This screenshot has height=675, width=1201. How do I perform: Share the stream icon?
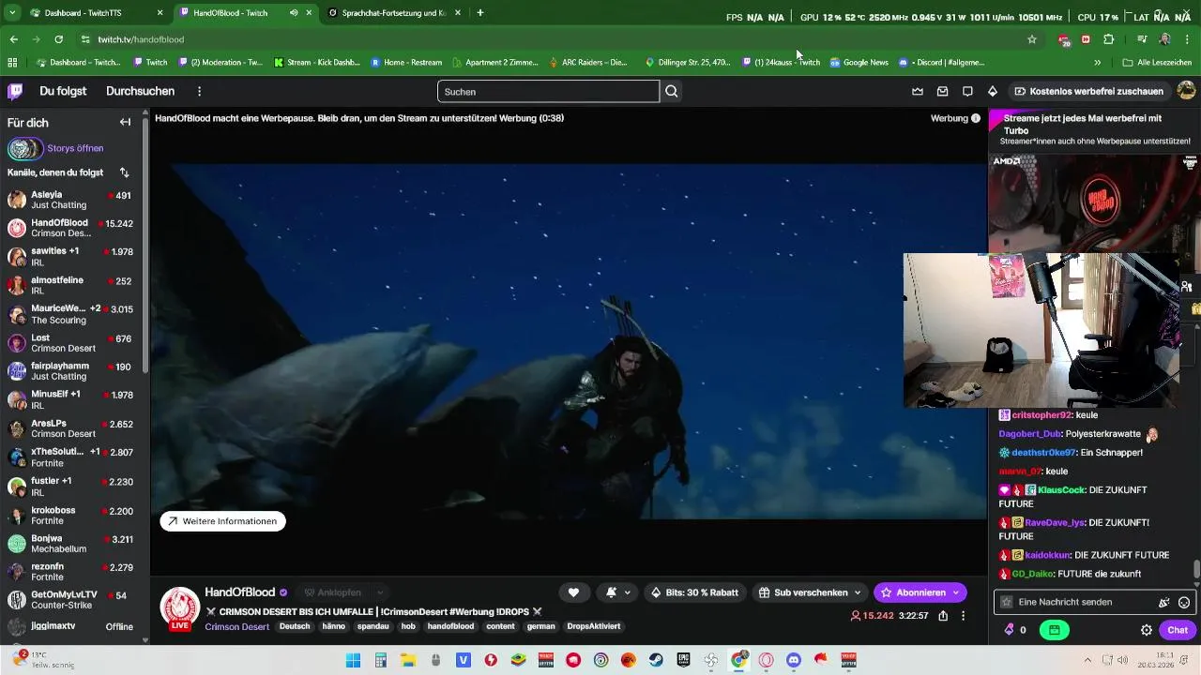943,616
